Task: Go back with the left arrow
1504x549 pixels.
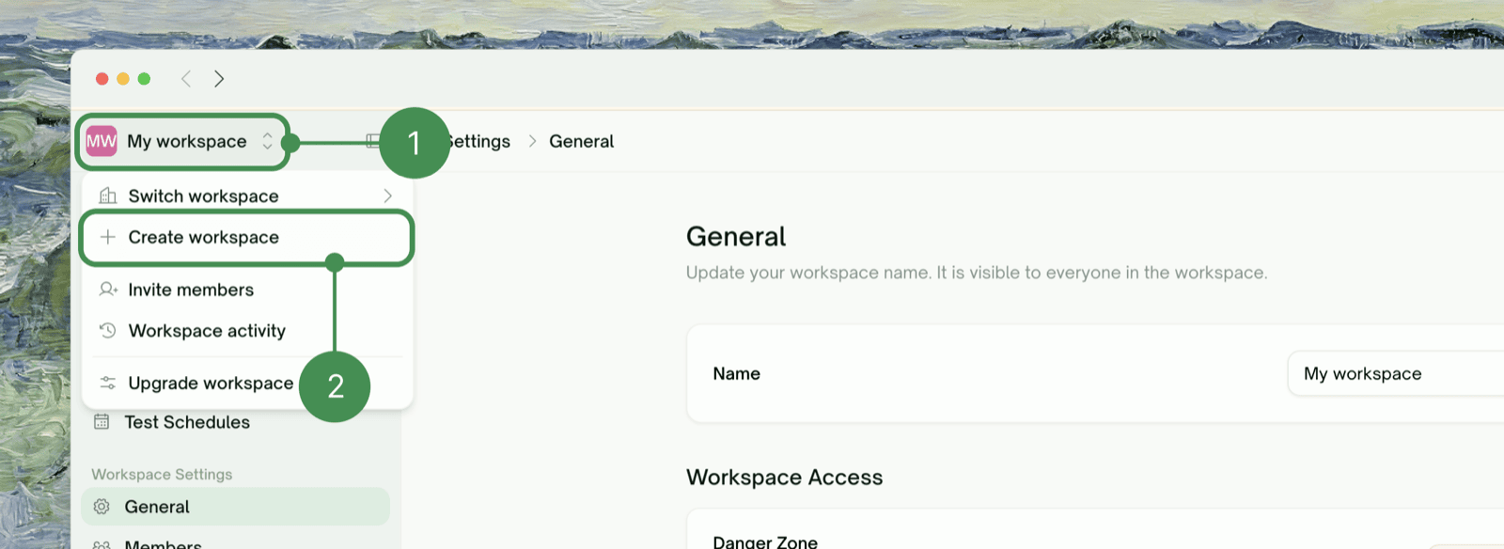Action: 186,79
